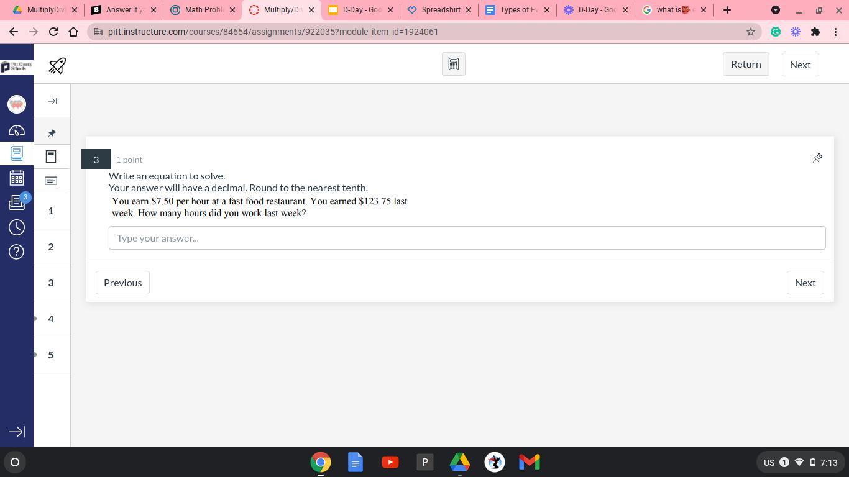
Task: Open a new browser tab
Action: click(727, 10)
